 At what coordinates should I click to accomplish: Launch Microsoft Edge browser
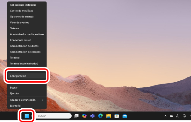tap(101, 116)
